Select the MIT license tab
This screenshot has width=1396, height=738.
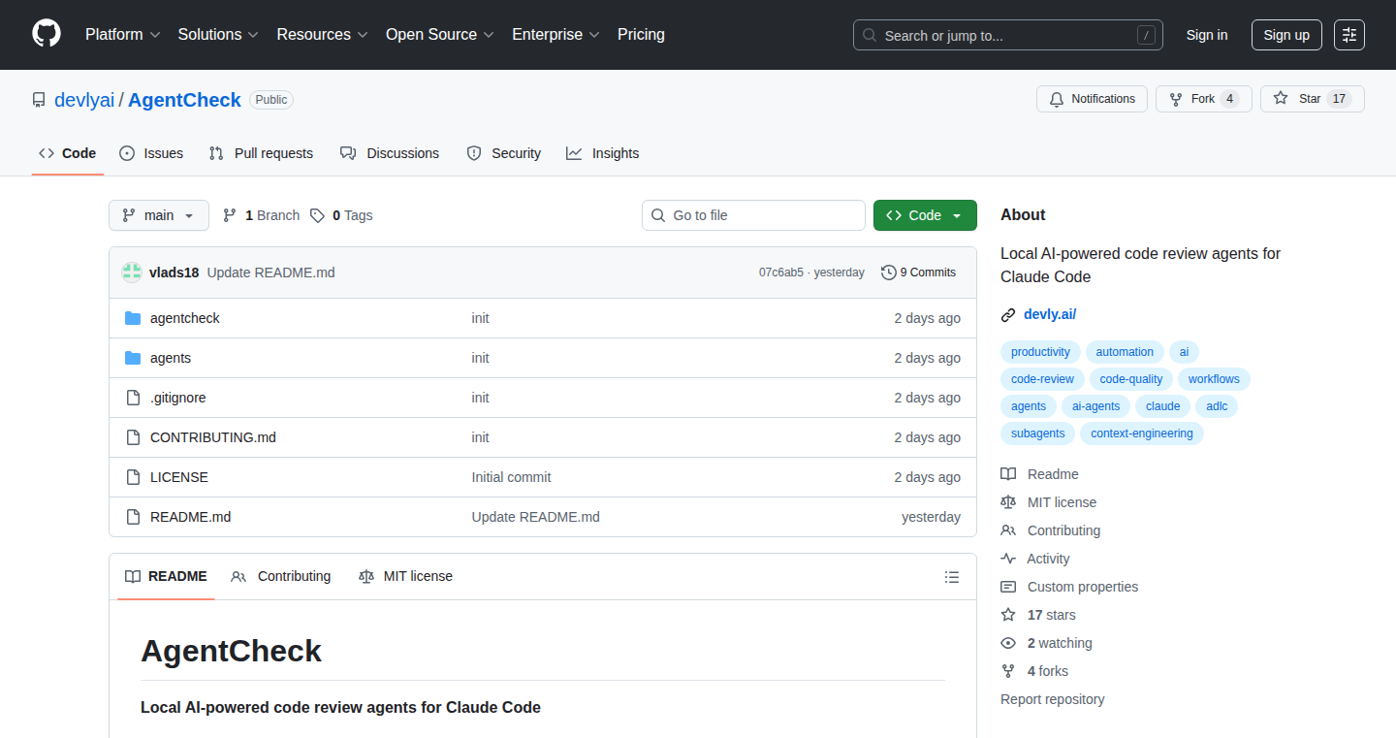tap(405, 576)
